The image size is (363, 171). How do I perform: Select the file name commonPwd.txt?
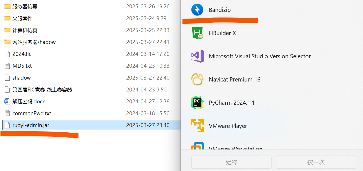(x=32, y=113)
